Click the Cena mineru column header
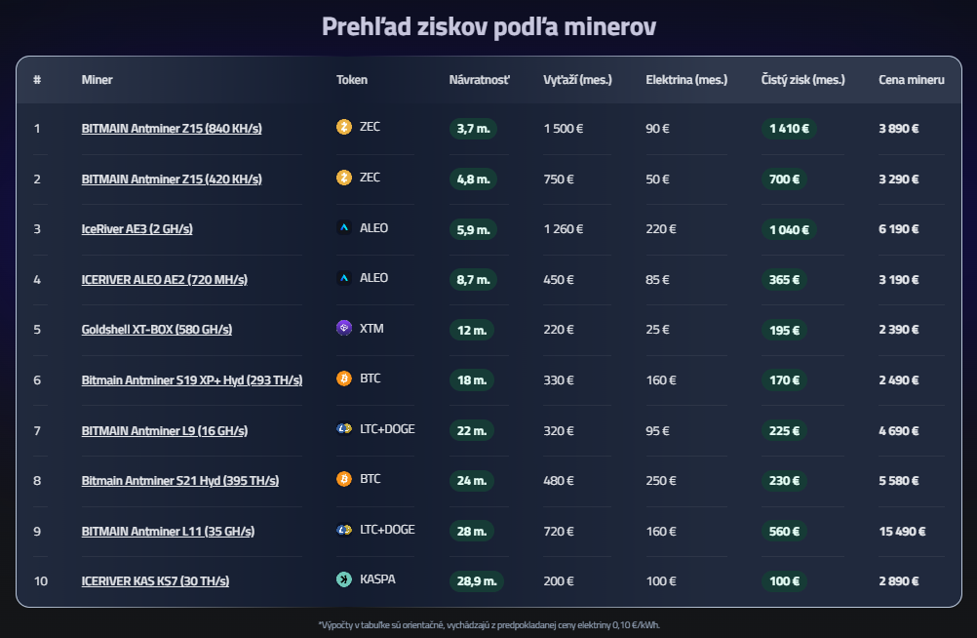This screenshot has height=638, width=977. [x=911, y=80]
